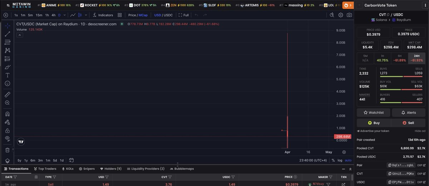The height and width of the screenshot is (186, 429).
Task: Switch chart denomination to USDC
Action: click(x=168, y=15)
